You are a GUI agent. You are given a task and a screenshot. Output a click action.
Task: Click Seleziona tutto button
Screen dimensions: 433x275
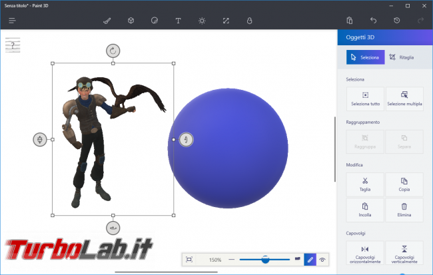(365, 99)
